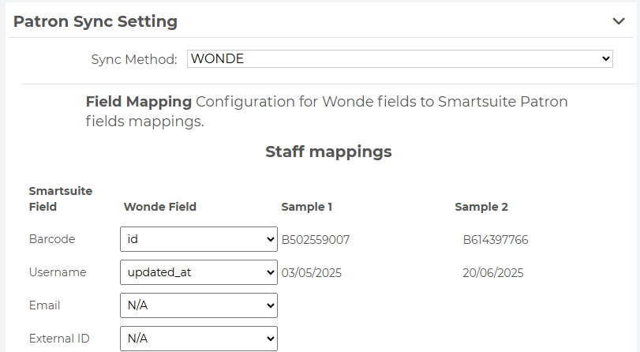Collapse the Patron Sync Setting chevron
Image resolution: width=640 pixels, height=352 pixels.
coord(619,21)
